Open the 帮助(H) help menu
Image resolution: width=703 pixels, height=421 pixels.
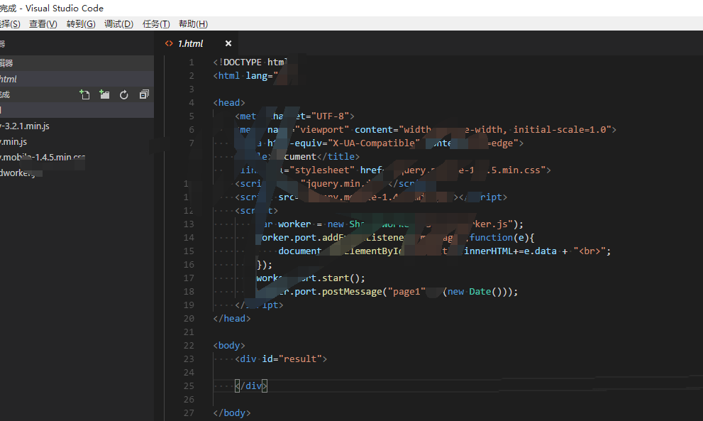click(192, 23)
